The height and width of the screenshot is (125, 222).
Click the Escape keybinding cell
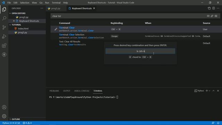(x=114, y=36)
